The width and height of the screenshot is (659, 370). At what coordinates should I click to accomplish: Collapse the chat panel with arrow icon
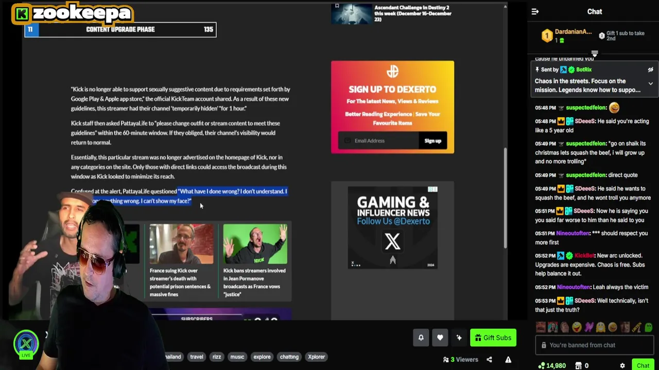coord(535,11)
